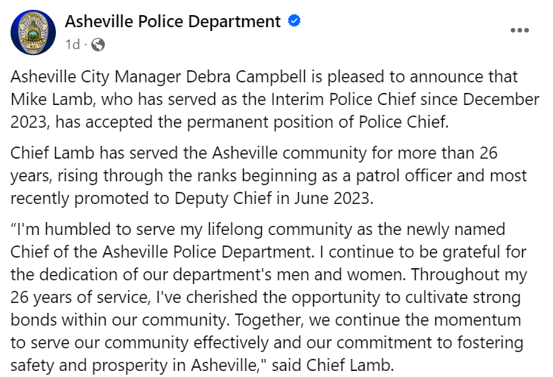Open the '1d' post timestamp link
The image size is (553, 377).
click(x=72, y=45)
